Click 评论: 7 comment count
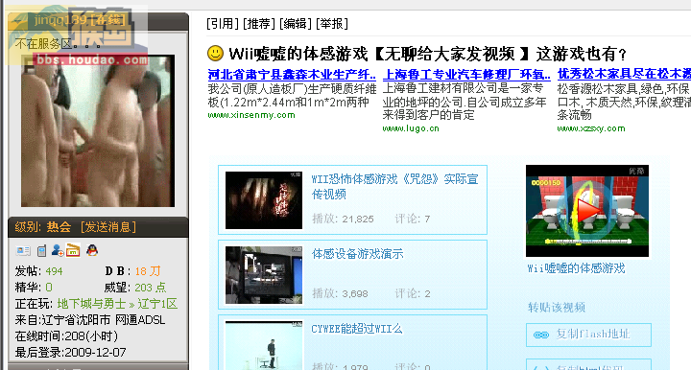This screenshot has height=370, width=691. click(x=413, y=219)
